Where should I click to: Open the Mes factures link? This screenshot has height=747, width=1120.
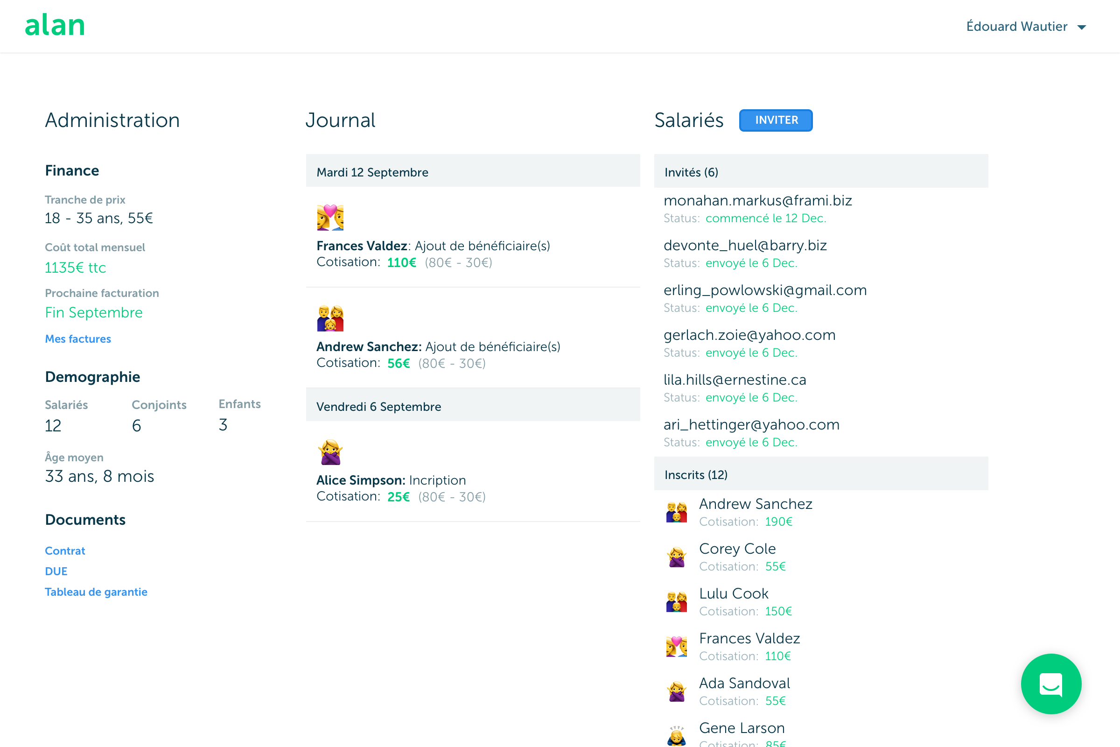[77, 339]
